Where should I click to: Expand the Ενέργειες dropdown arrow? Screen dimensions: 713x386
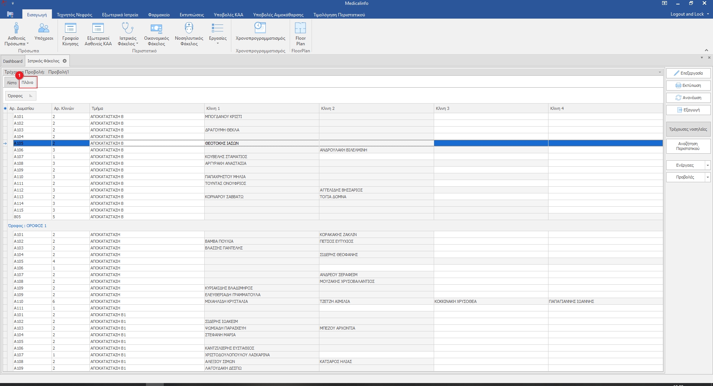click(707, 166)
